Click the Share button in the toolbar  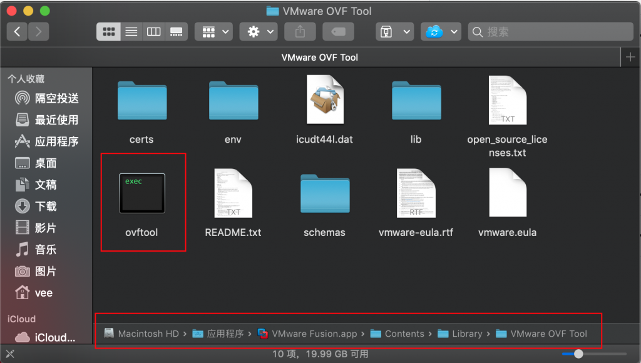point(299,31)
